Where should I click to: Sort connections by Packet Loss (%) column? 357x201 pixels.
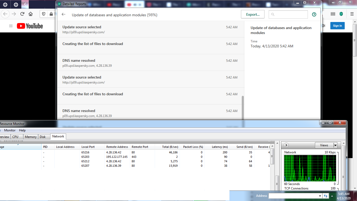(x=192, y=147)
